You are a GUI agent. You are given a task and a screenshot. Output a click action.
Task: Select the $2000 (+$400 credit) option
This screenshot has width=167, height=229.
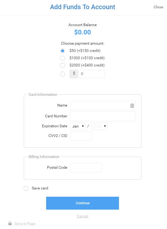tap(63, 65)
